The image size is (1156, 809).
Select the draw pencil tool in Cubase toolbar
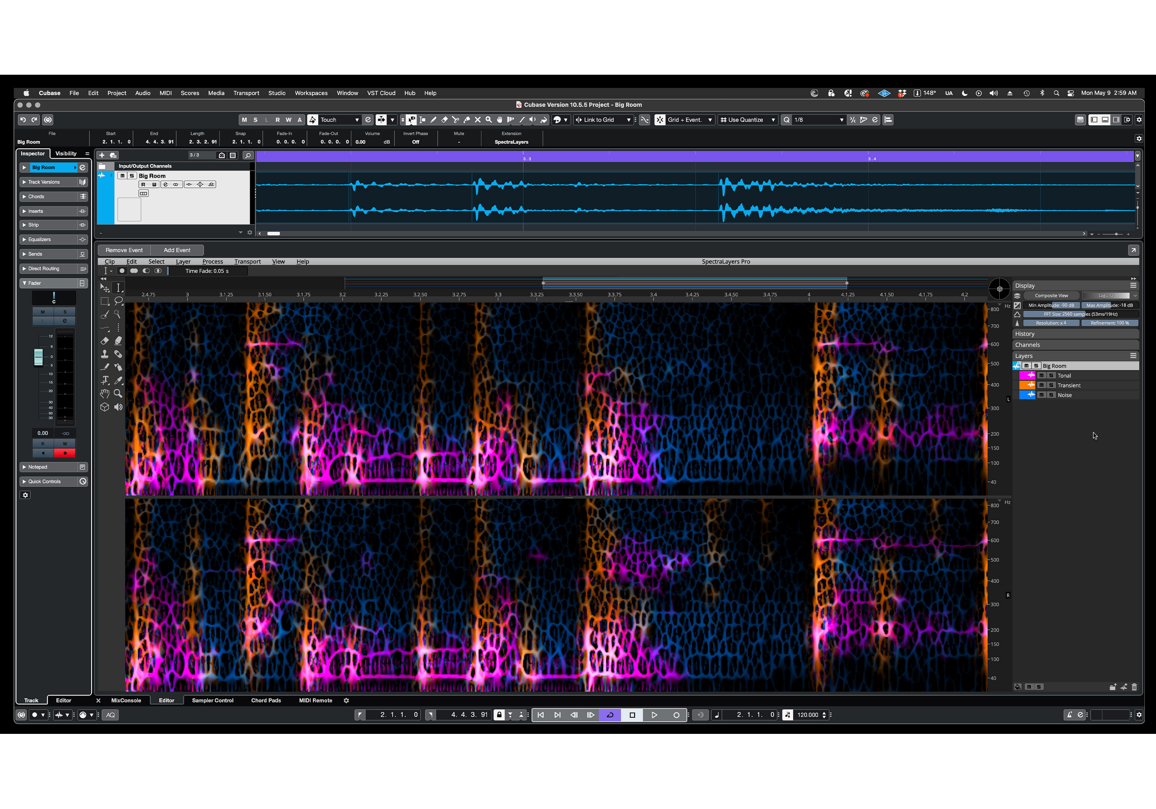click(x=434, y=120)
